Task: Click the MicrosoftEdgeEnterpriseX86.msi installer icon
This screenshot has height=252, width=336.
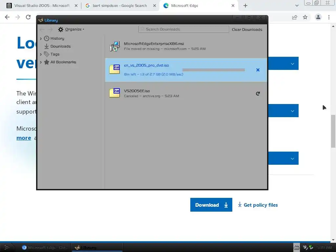Action: [115, 46]
